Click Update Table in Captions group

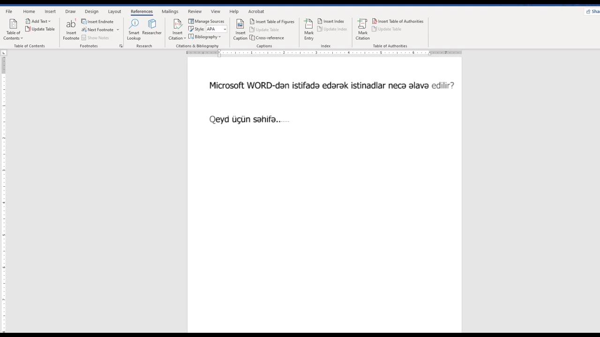tap(264, 29)
